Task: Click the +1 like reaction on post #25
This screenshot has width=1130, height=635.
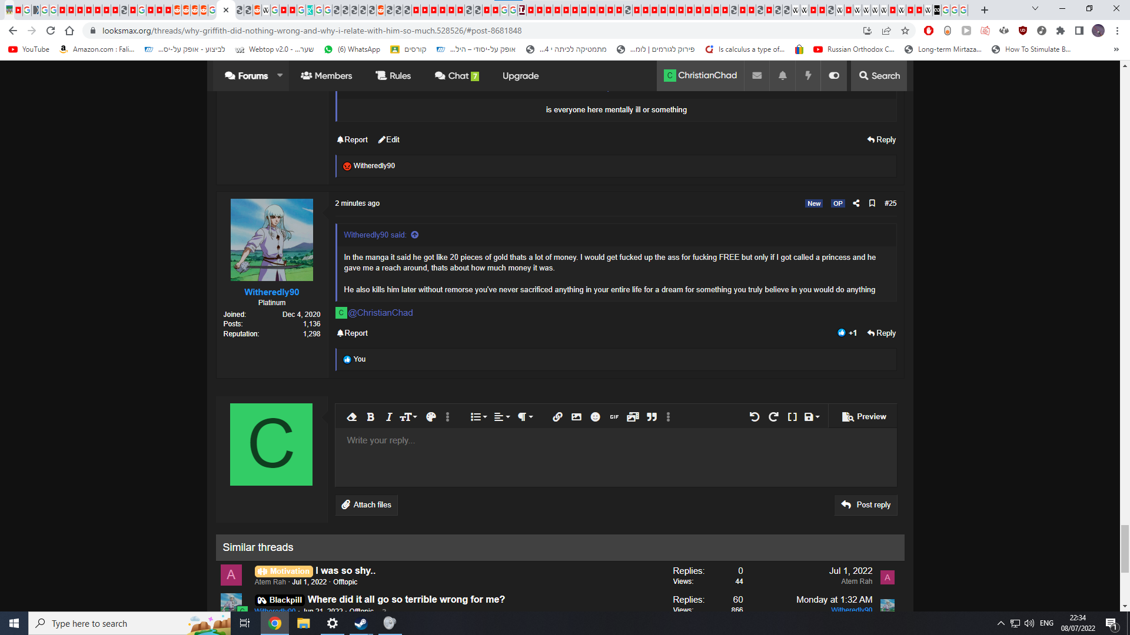Action: [x=847, y=333]
